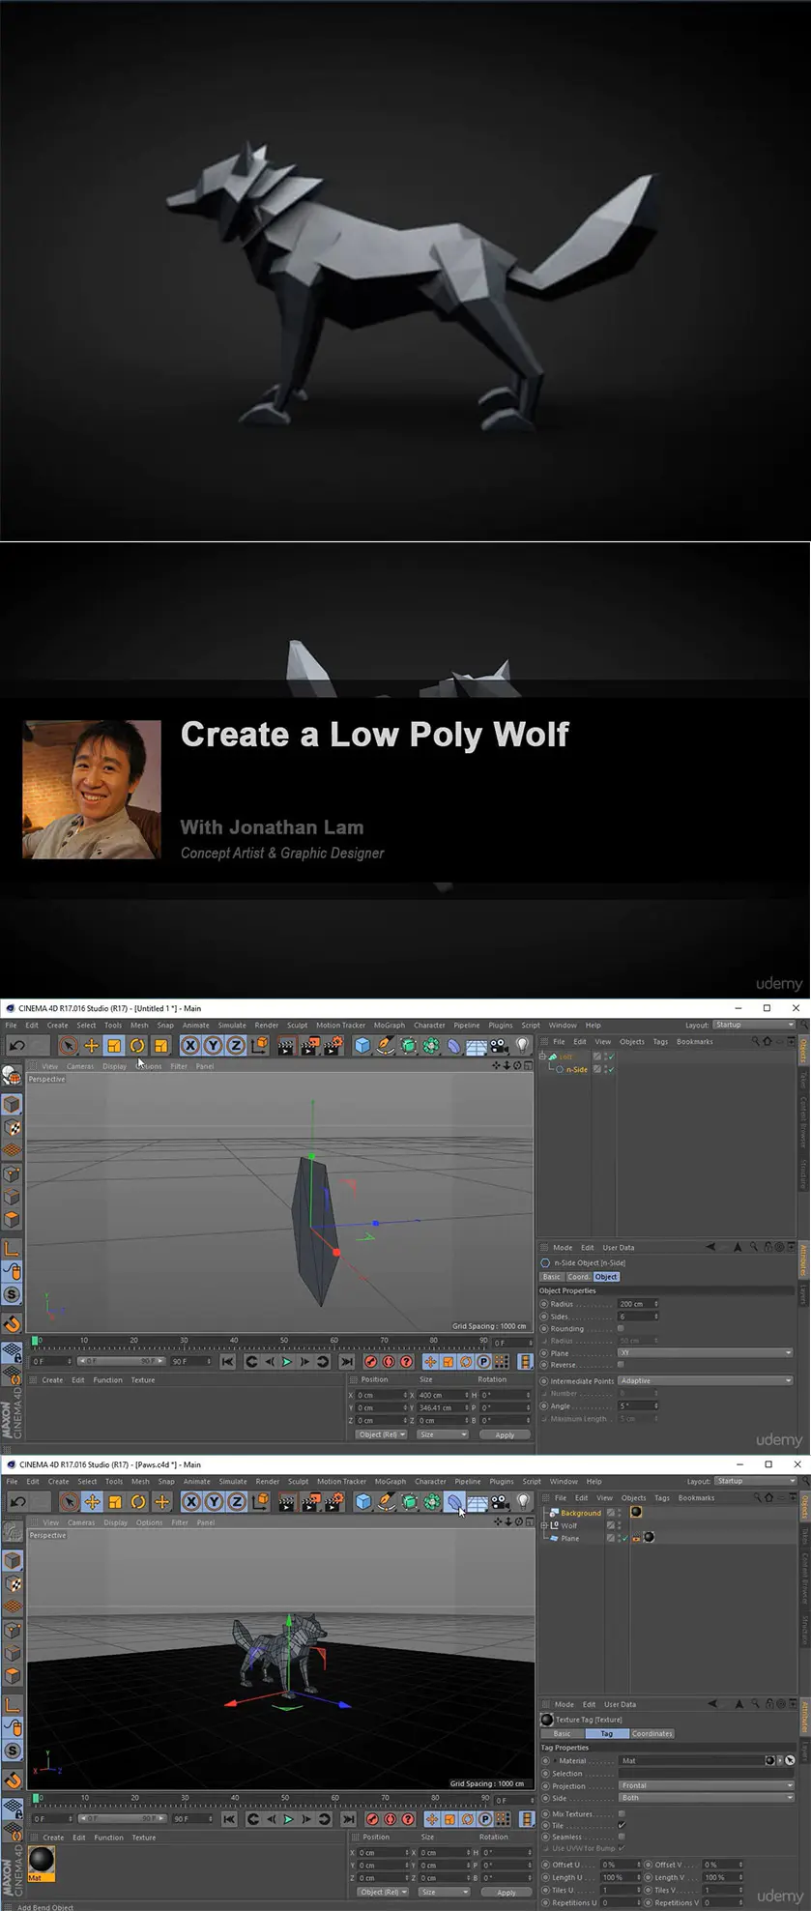Open Object (Rel) dropdown in Untitled 1 window
The height and width of the screenshot is (1911, 811).
point(382,1434)
